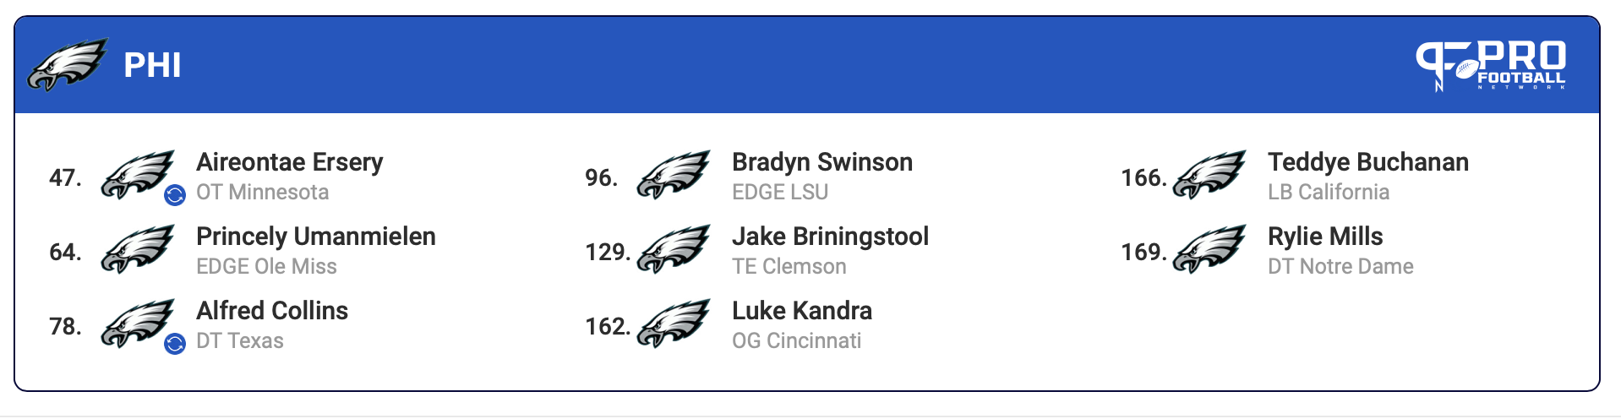Viewport: 1621px width, 419px height.
Task: Click the Eagles logo next to pick 96
Action: (674, 175)
